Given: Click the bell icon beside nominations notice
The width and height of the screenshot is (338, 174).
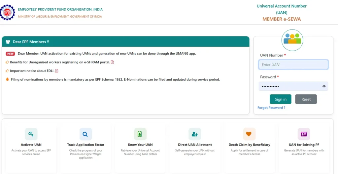Looking at the screenshot, I should click(x=7, y=79).
